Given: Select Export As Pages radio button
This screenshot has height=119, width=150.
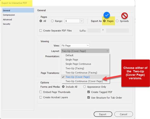Looking at the screenshot, I should click(104, 21).
